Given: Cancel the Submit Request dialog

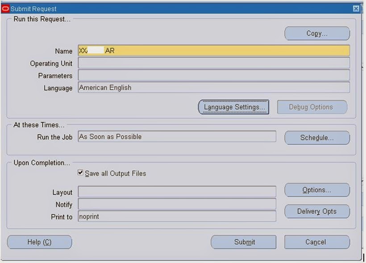Looking at the screenshot, I should tap(317, 242).
